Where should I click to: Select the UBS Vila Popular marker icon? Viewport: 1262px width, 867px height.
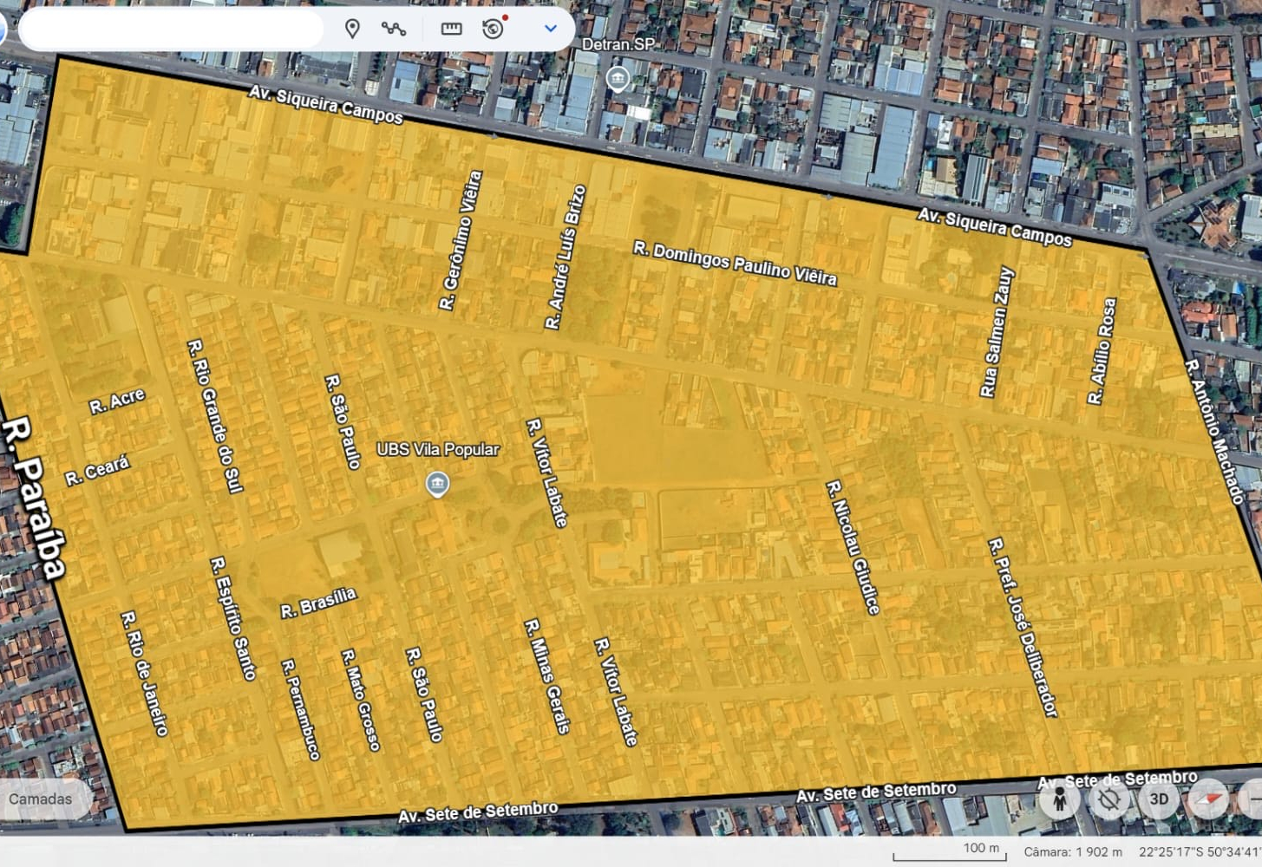[437, 483]
